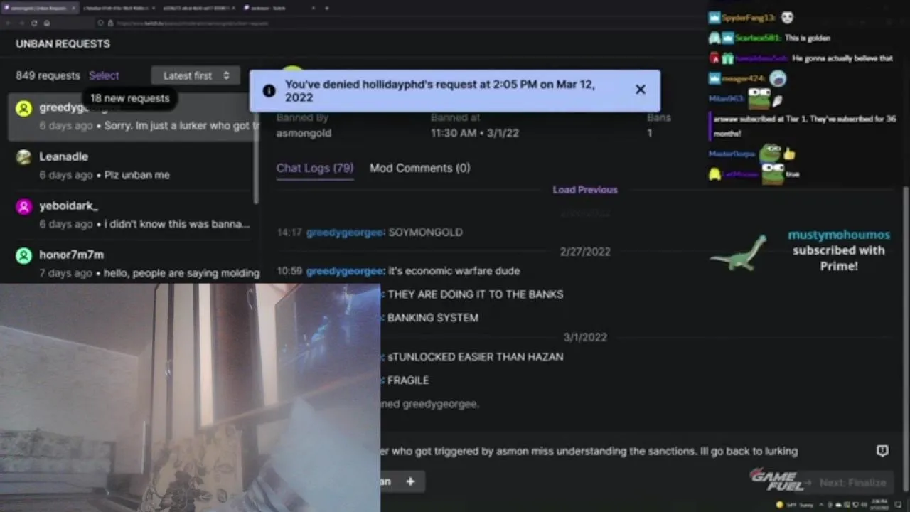Viewport: 910px width, 512px height.
Task: Click the UNBAN REQUESTS heading
Action: (63, 43)
